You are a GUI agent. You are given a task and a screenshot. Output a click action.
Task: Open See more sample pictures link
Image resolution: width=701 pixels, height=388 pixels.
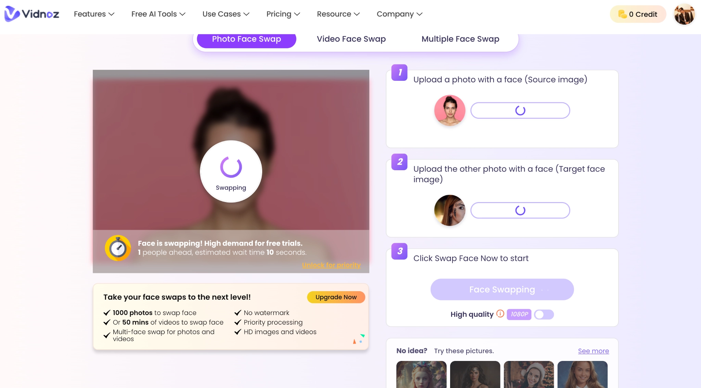pos(593,350)
